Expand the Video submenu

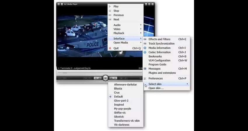pos(125,29)
